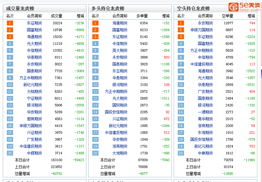Click the 本日合计 long total 67809
The image size is (262, 182).
coord(143,160)
